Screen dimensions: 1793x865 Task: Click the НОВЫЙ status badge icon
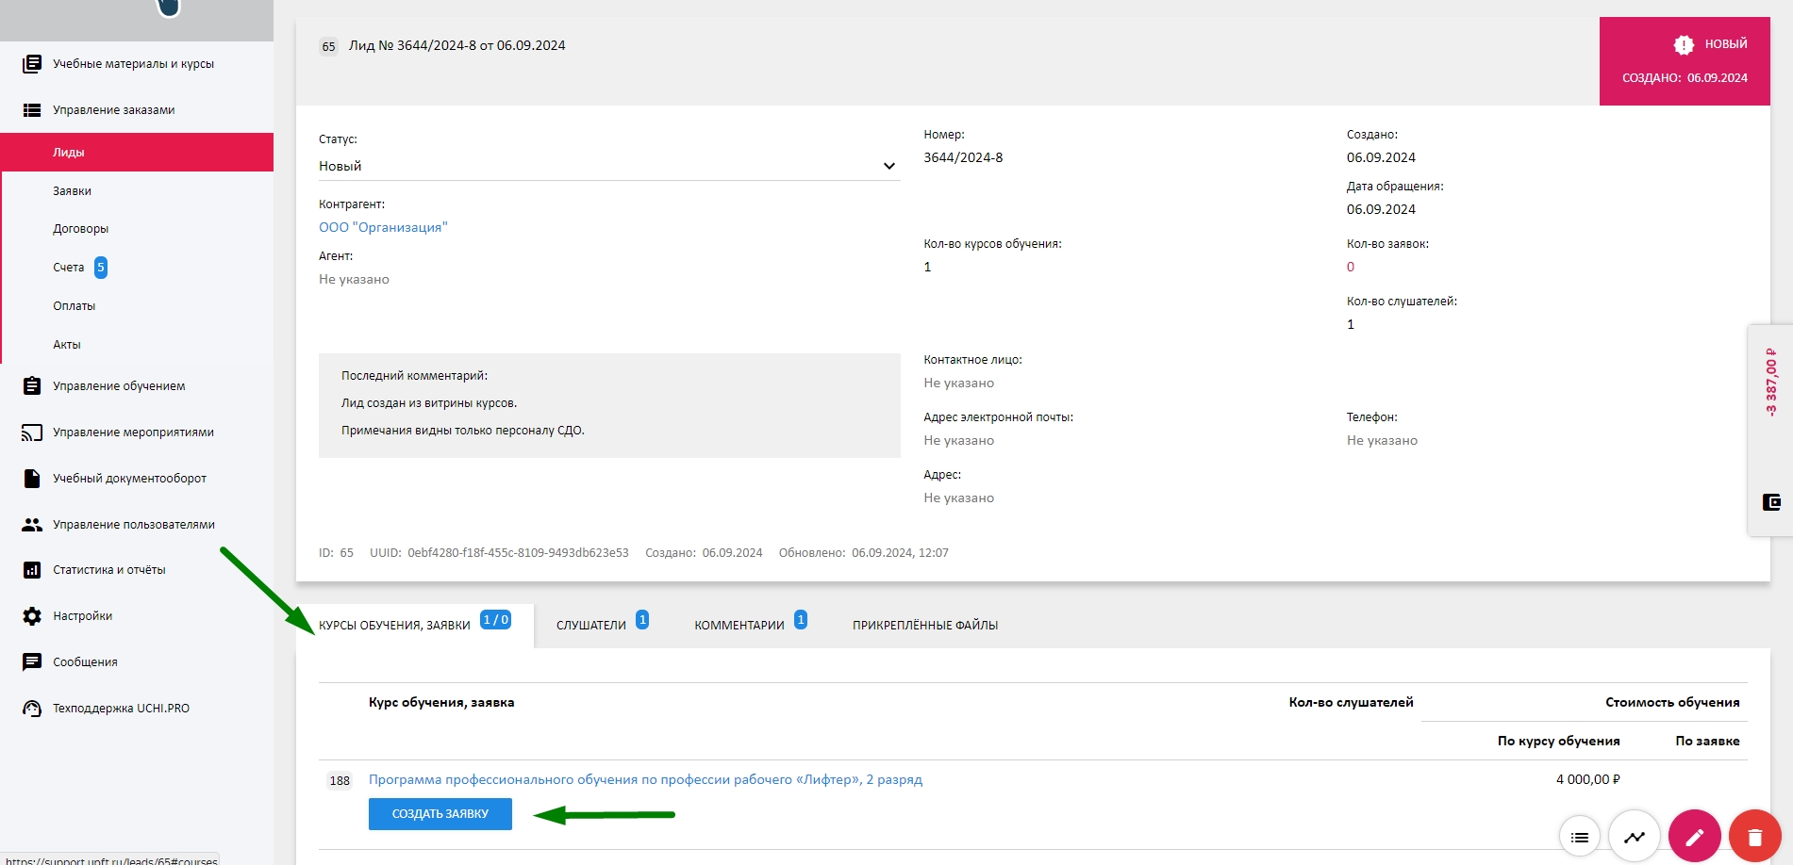1684,44
